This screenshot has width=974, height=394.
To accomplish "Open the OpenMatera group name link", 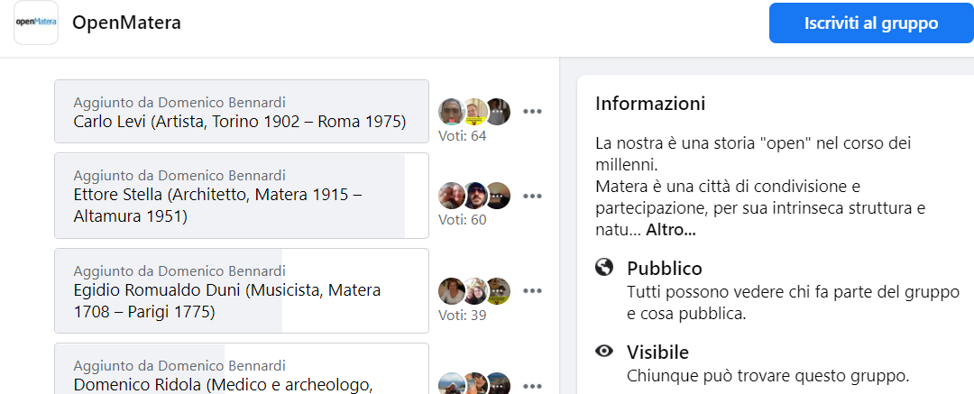I will coord(127,23).
